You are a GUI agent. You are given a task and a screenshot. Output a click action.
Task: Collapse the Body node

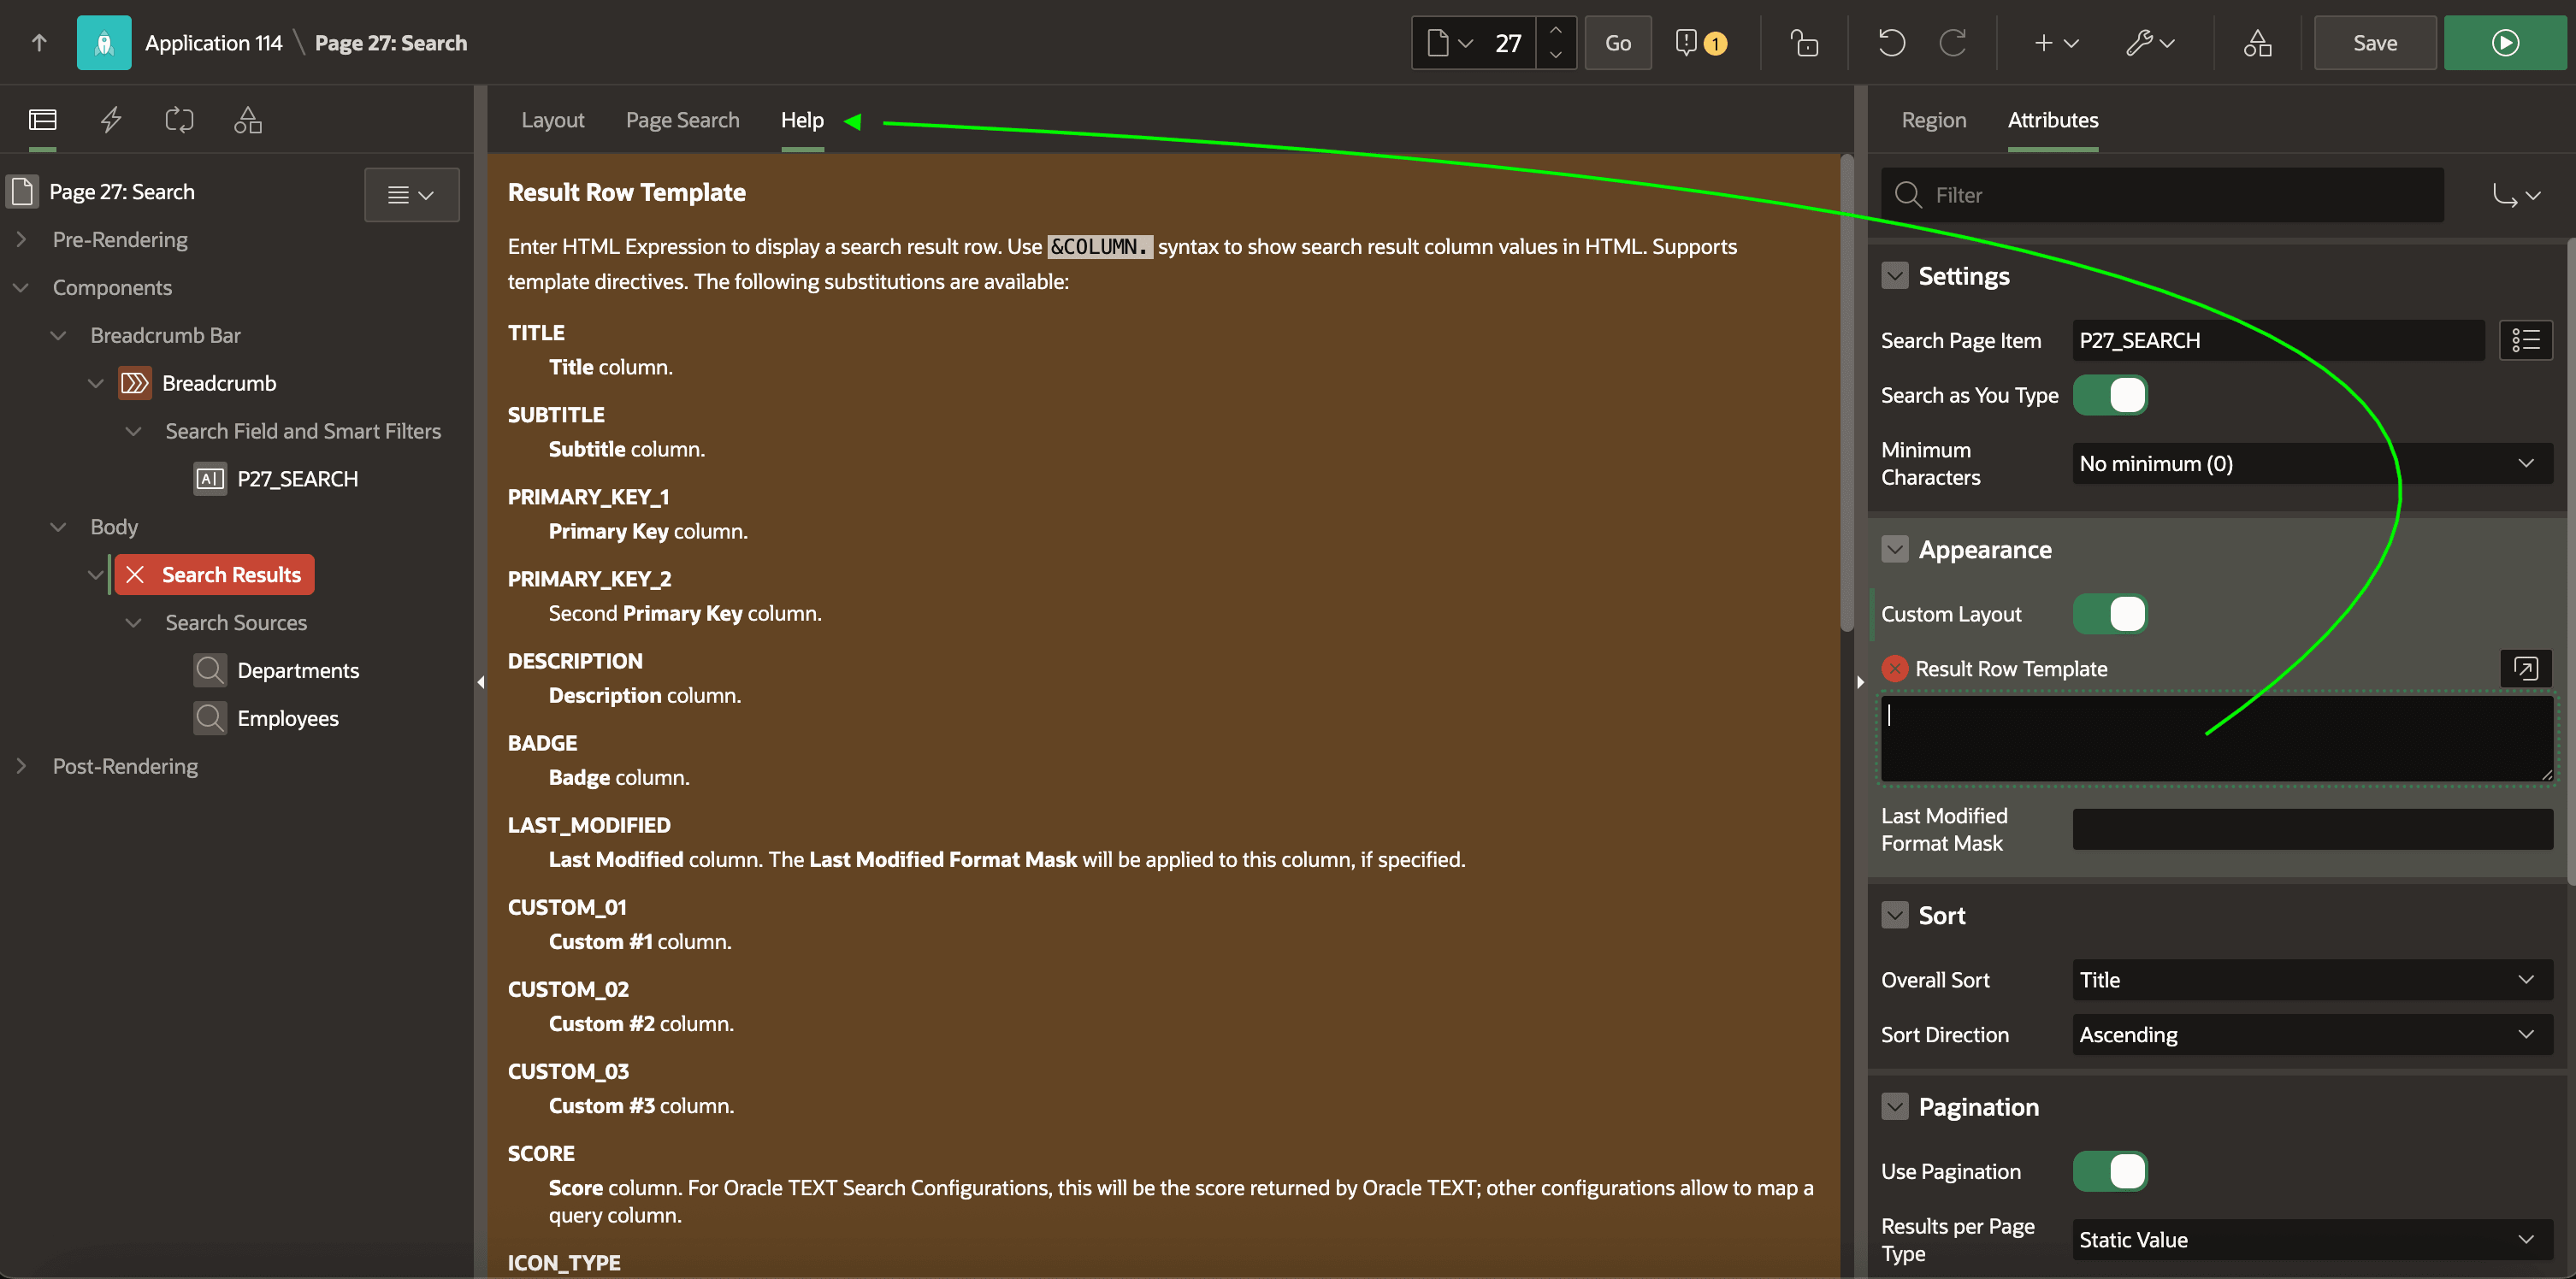[x=59, y=527]
